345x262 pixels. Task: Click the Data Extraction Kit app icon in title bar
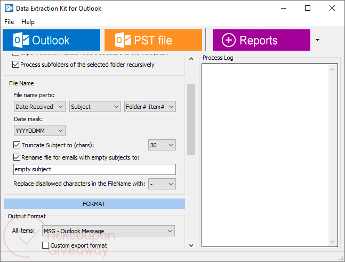tap(9, 9)
